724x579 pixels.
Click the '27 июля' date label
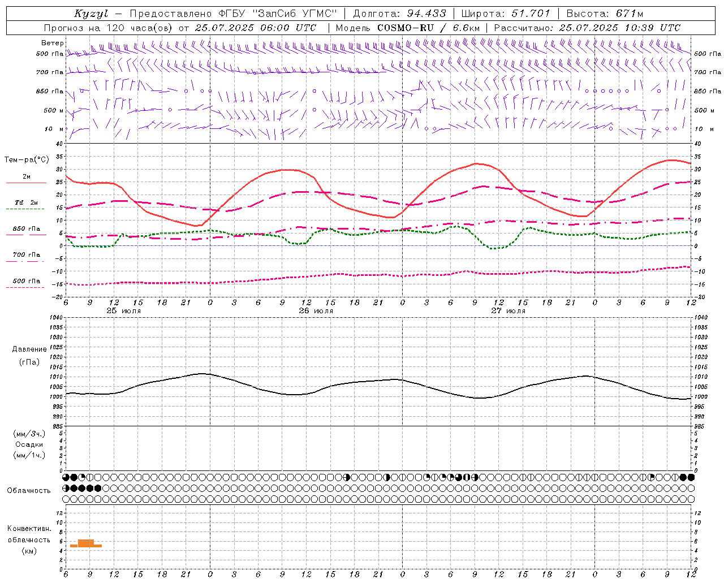point(508,311)
